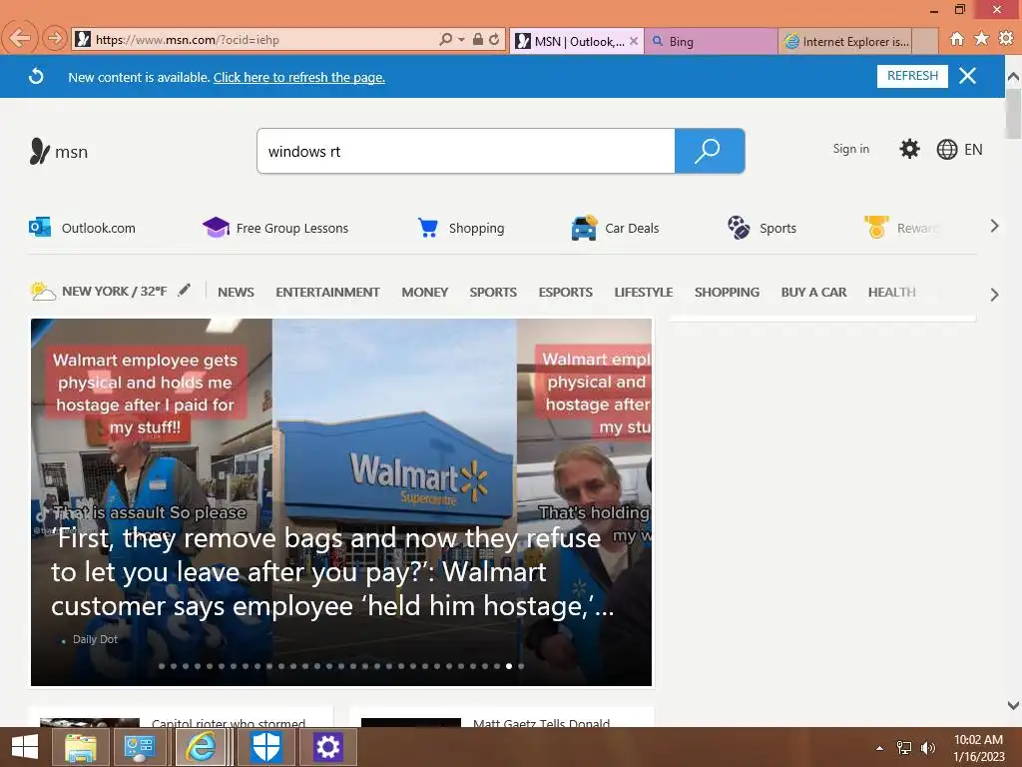Click the small new tab button
The image size is (1022, 767).
(924, 41)
